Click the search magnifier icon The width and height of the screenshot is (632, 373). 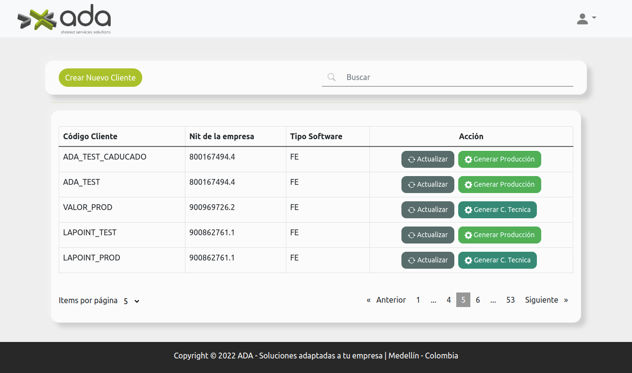[332, 77]
